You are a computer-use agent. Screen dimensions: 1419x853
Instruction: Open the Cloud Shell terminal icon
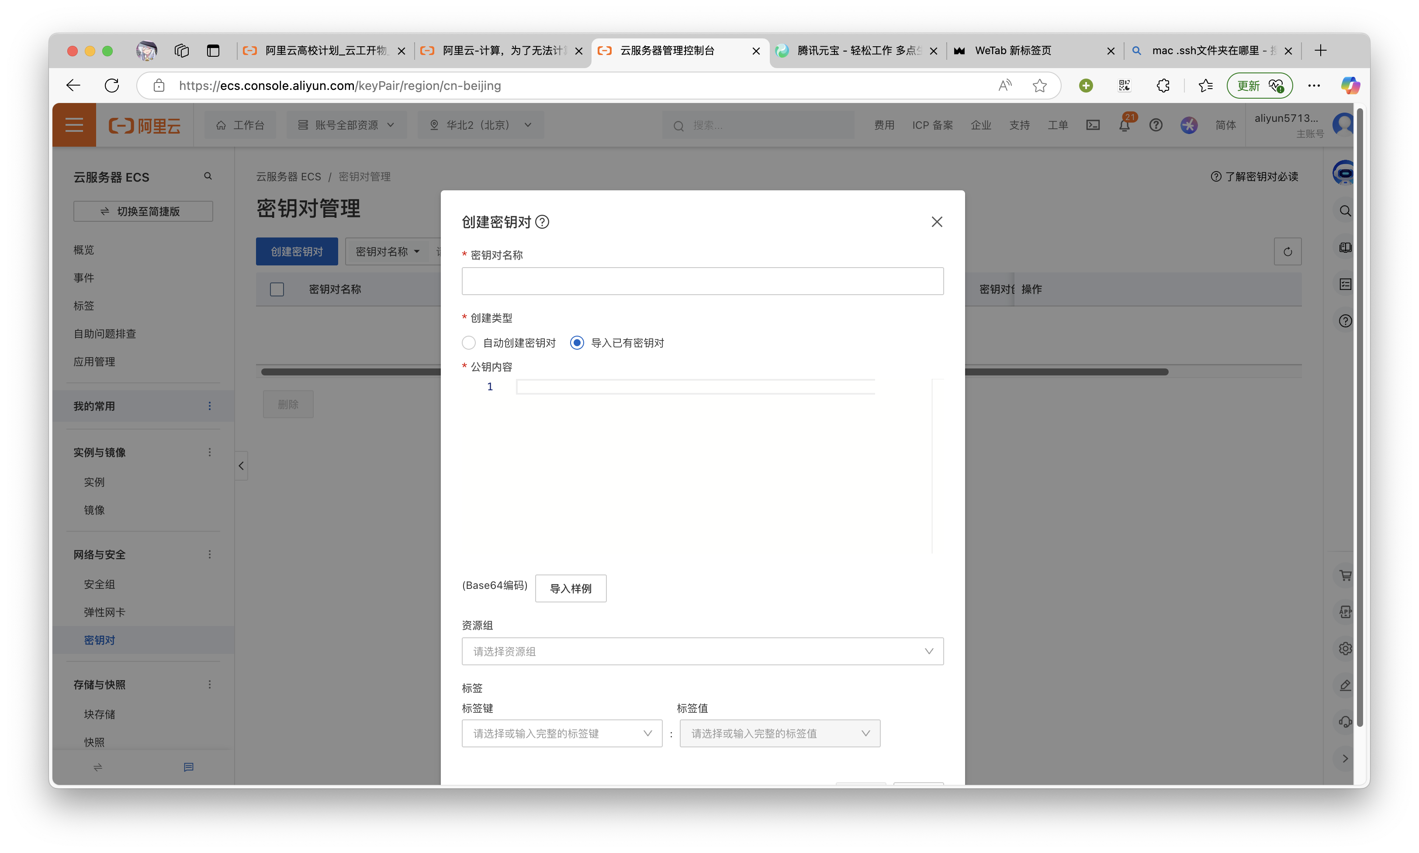point(1093,125)
